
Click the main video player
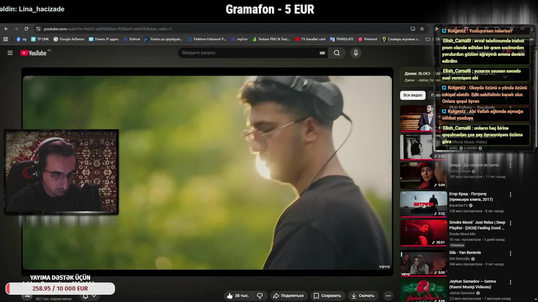(x=207, y=172)
